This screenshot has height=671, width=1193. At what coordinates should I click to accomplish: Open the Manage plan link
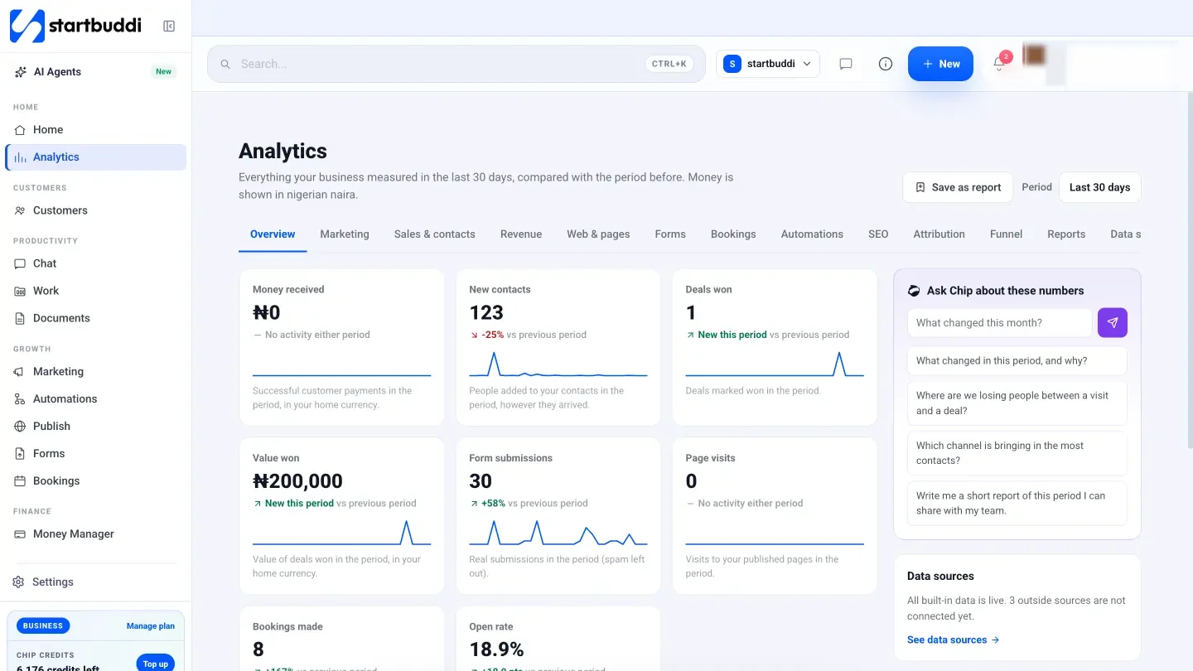pyautogui.click(x=151, y=626)
